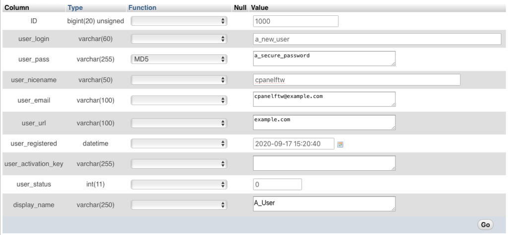Open the calendar picker for user_registered
Screen dimensions: 508x235
341,144
